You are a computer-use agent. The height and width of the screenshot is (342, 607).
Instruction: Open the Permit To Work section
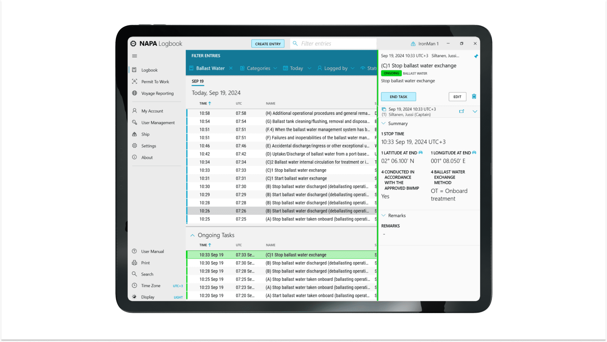(x=155, y=81)
